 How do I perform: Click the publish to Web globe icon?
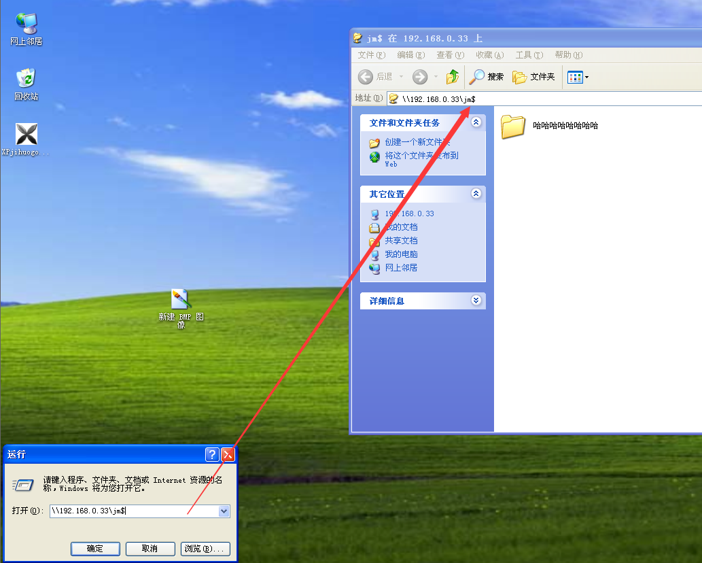(x=374, y=157)
